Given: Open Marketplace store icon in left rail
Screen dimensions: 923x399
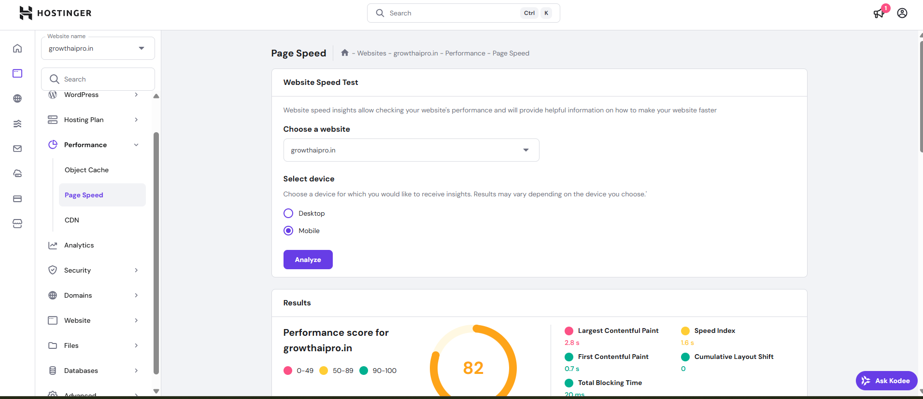Looking at the screenshot, I should [x=17, y=224].
